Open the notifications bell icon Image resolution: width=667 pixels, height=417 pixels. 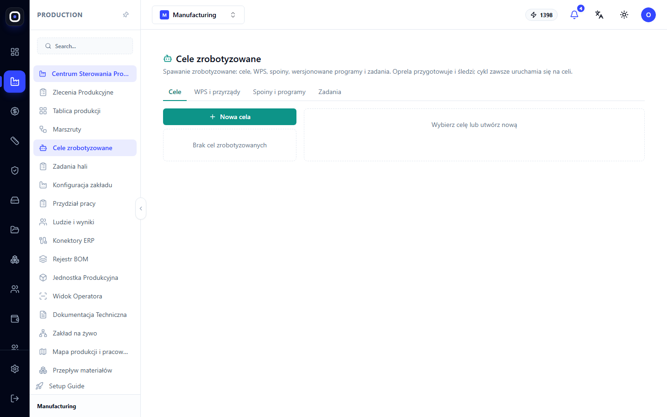[574, 15]
